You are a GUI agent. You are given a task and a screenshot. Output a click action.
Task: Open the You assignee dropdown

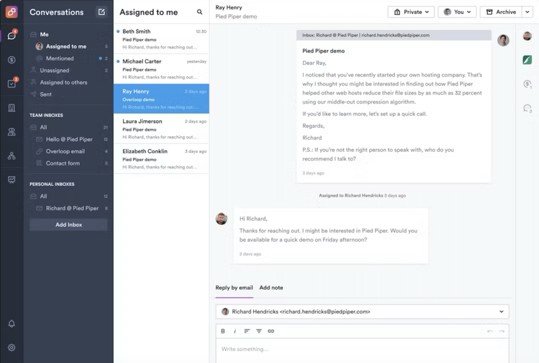457,12
